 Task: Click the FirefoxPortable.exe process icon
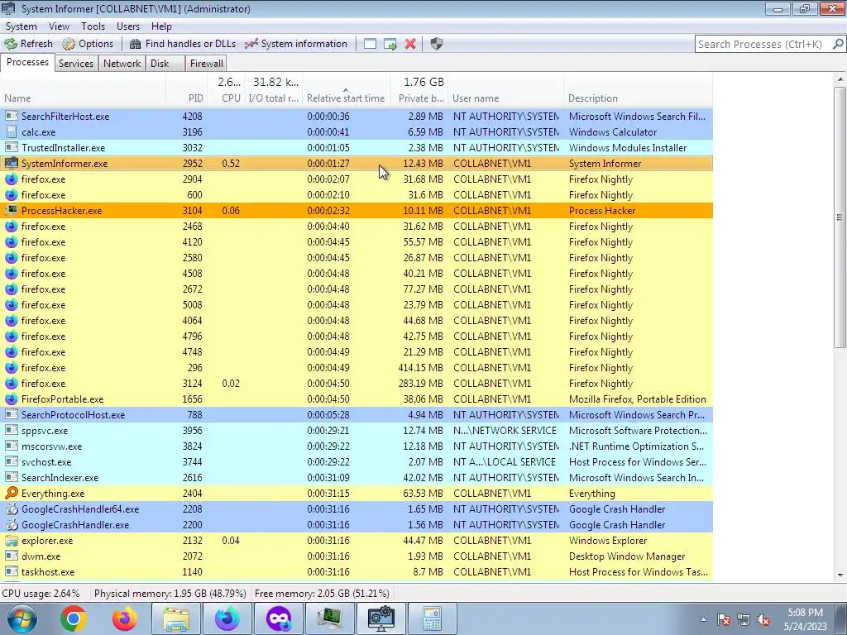[11, 399]
